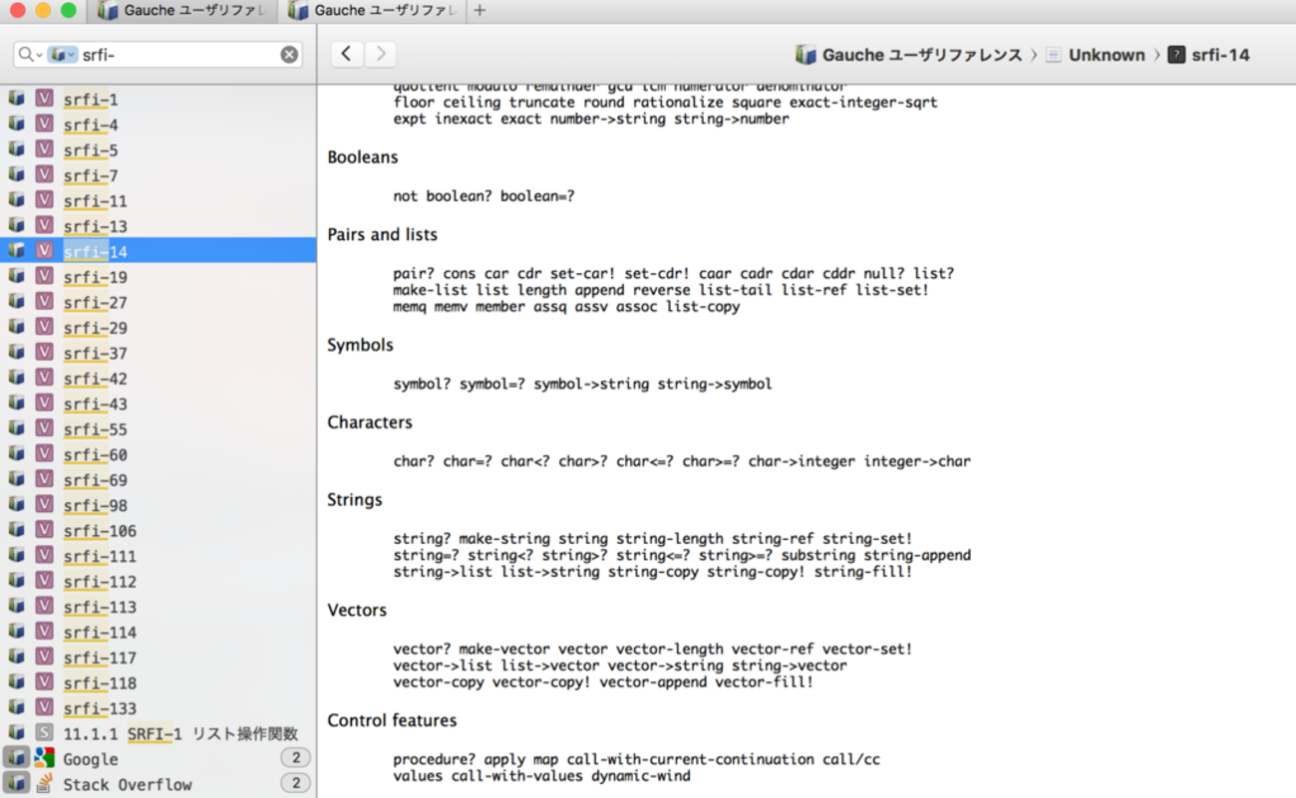Viewport: 1296px width, 798px height.
Task: Click the V icon beside srfi-112
Action: tap(44, 581)
